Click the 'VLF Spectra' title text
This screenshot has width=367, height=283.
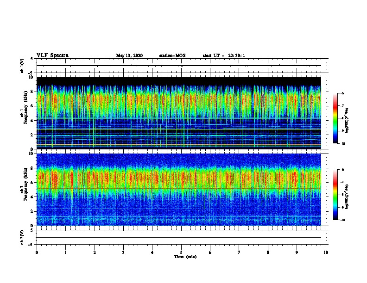52,55
